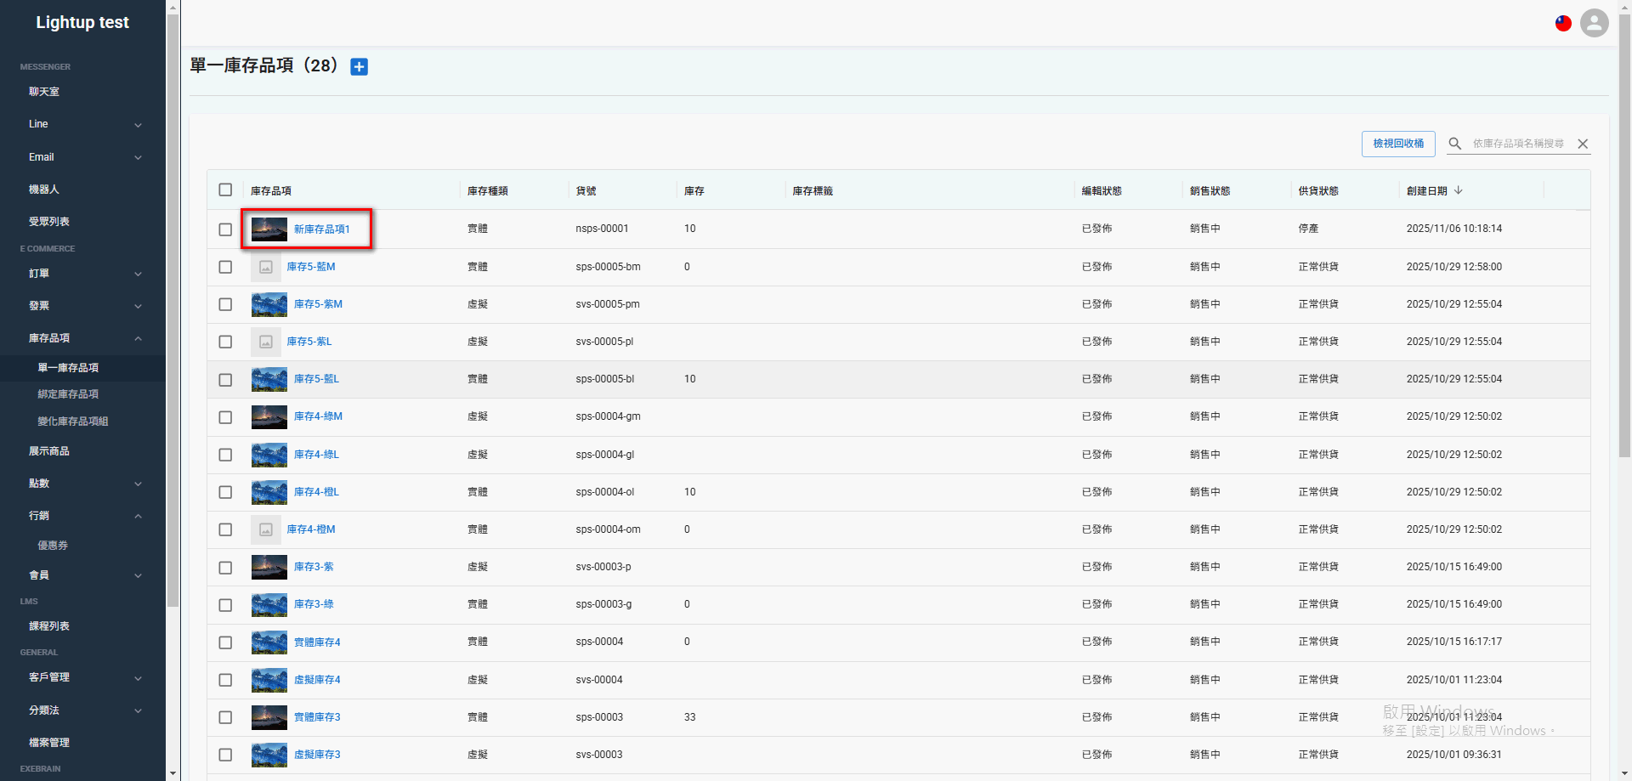Check the box for 庫存4-綠L row
1632x781 pixels.
click(x=225, y=455)
